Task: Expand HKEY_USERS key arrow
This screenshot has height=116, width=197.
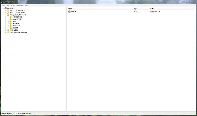Action: click(6, 30)
